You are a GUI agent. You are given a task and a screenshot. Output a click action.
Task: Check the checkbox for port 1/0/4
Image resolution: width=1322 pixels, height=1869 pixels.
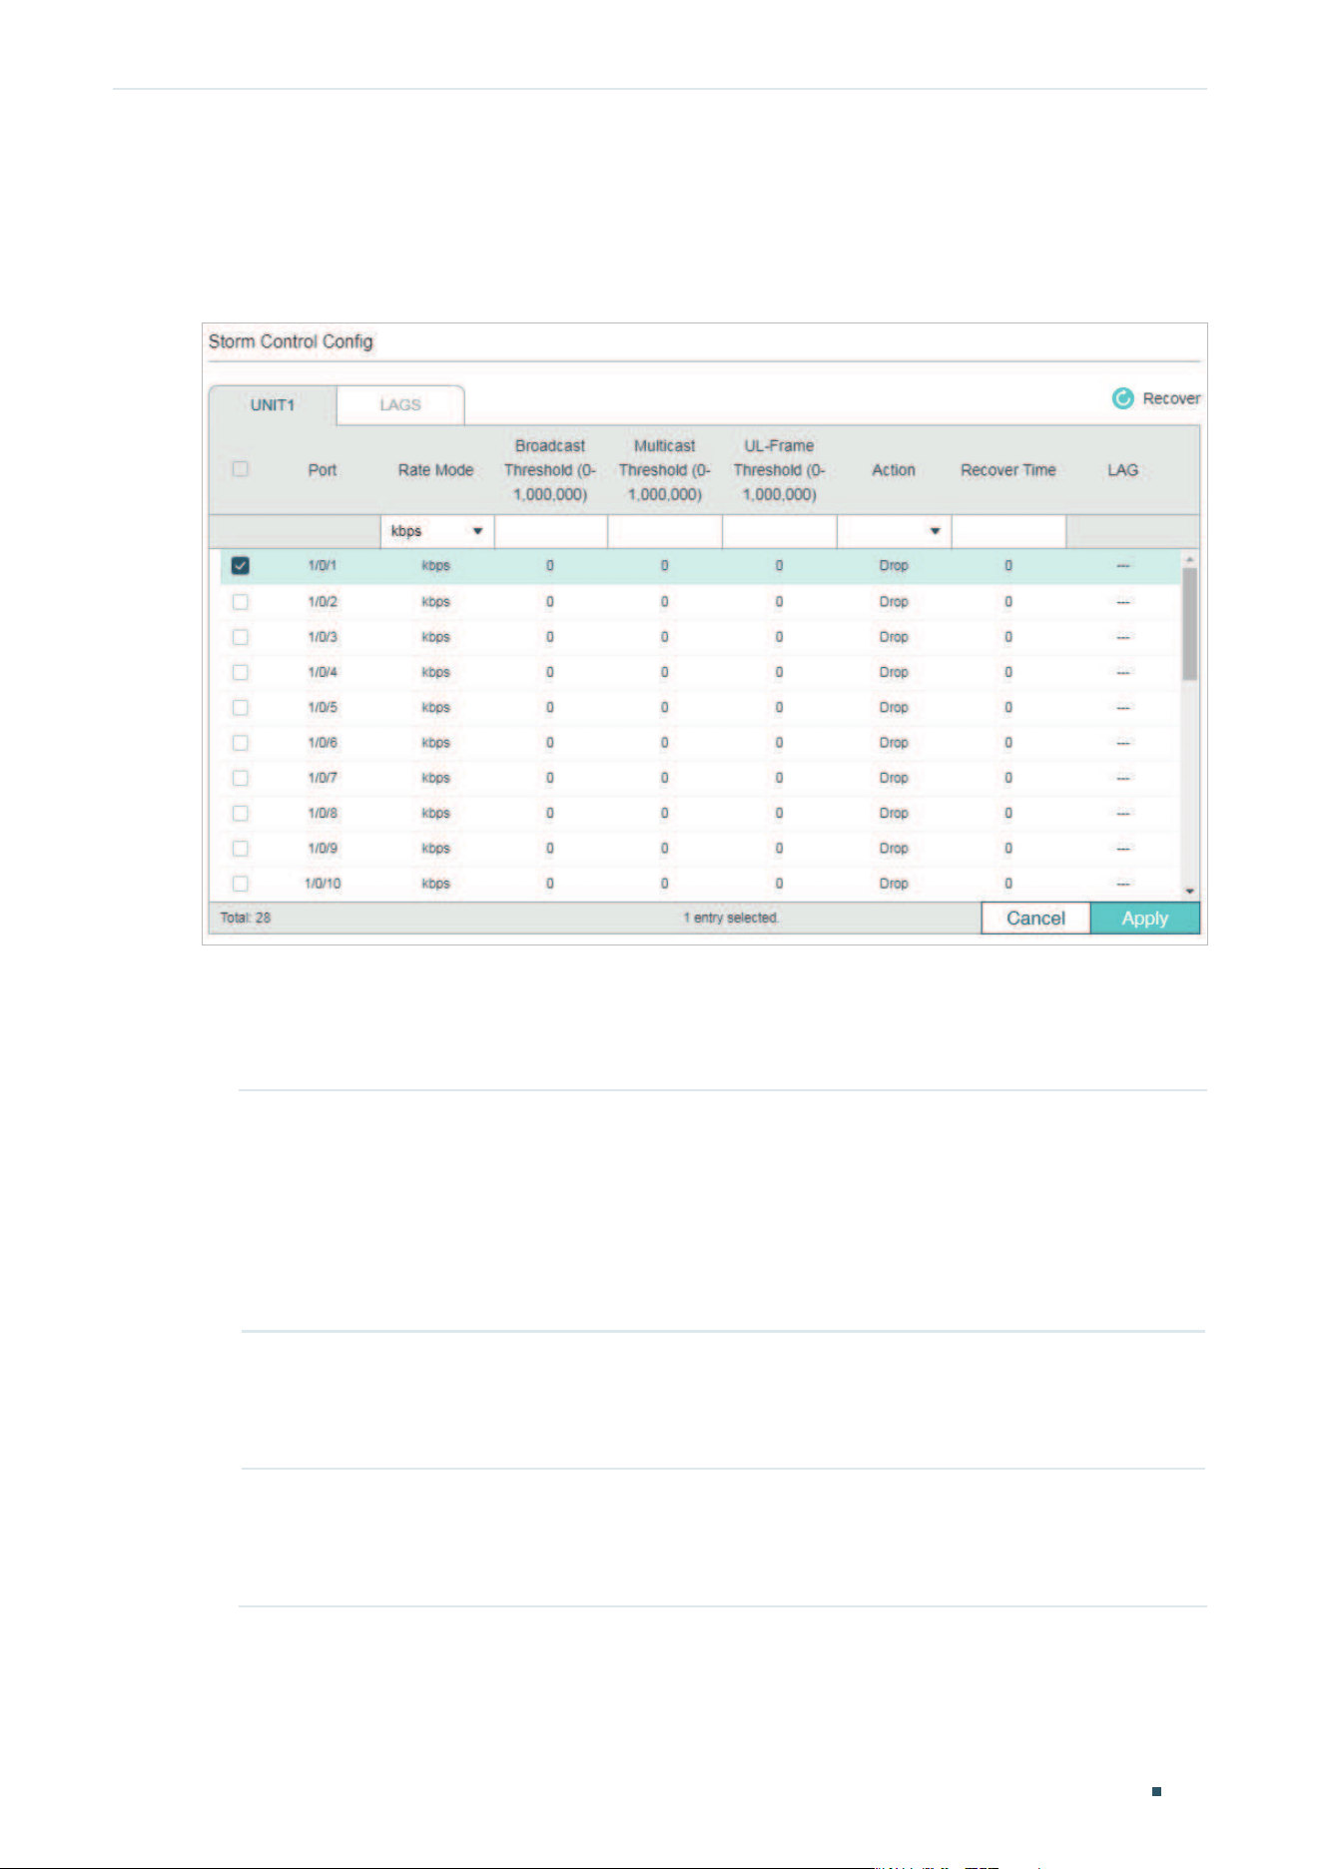coord(240,673)
